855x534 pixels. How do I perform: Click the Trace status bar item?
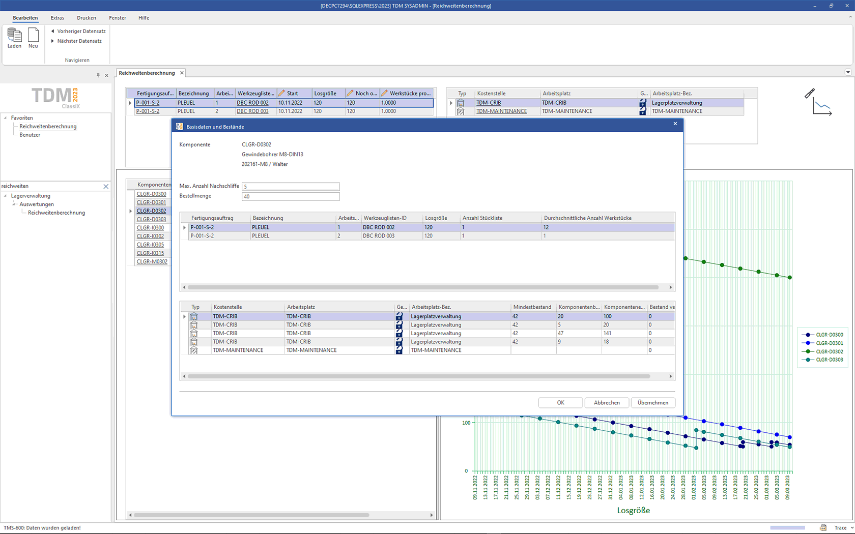click(x=840, y=528)
